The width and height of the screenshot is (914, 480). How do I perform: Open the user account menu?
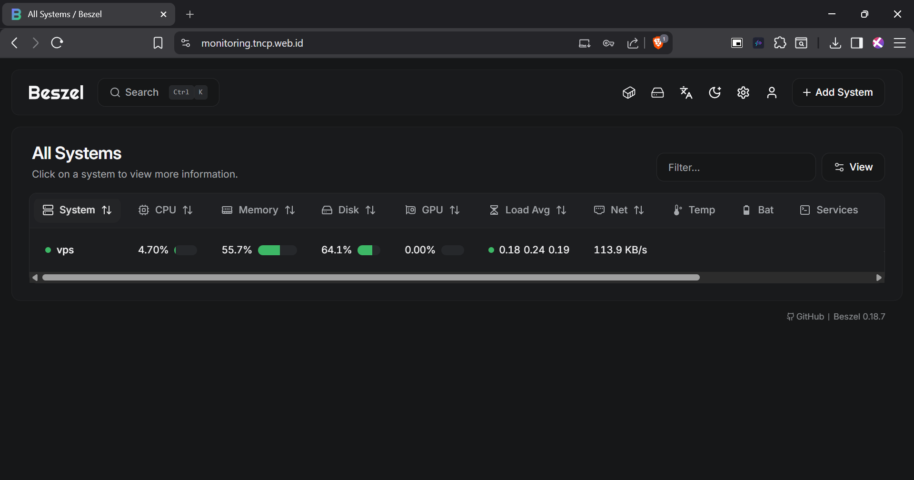coord(772,92)
